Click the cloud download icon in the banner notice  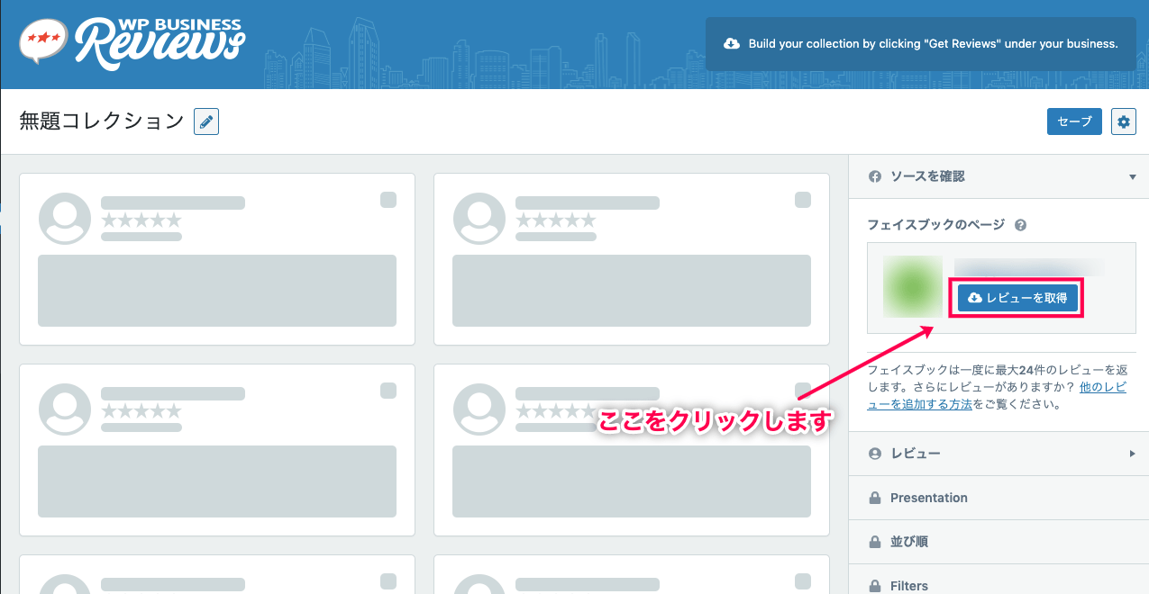tap(732, 44)
